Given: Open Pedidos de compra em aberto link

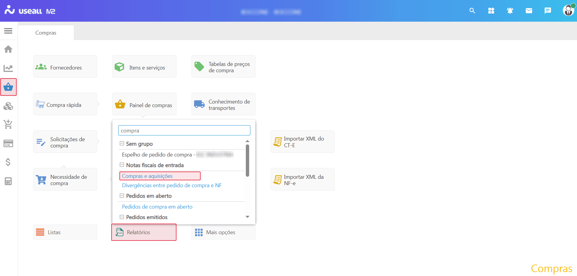Looking at the screenshot, I should (x=157, y=207).
